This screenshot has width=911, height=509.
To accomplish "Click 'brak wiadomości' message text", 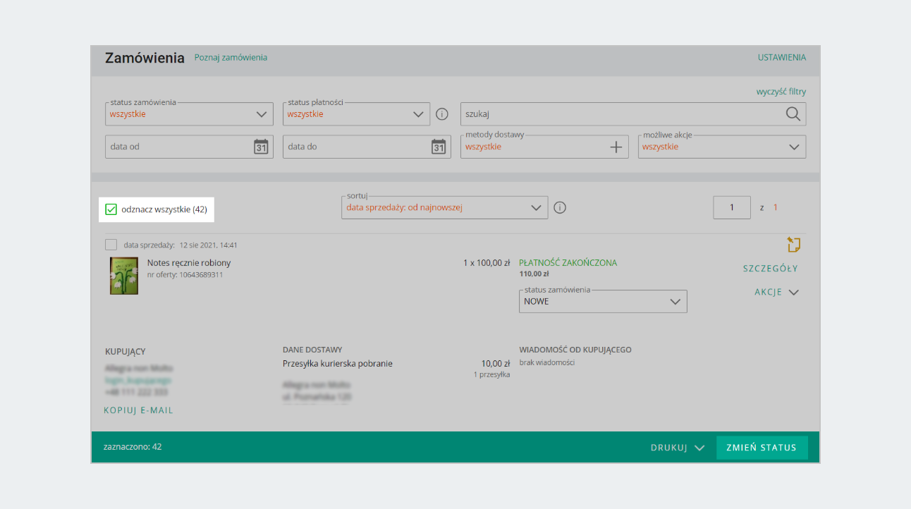I will pos(547,362).
